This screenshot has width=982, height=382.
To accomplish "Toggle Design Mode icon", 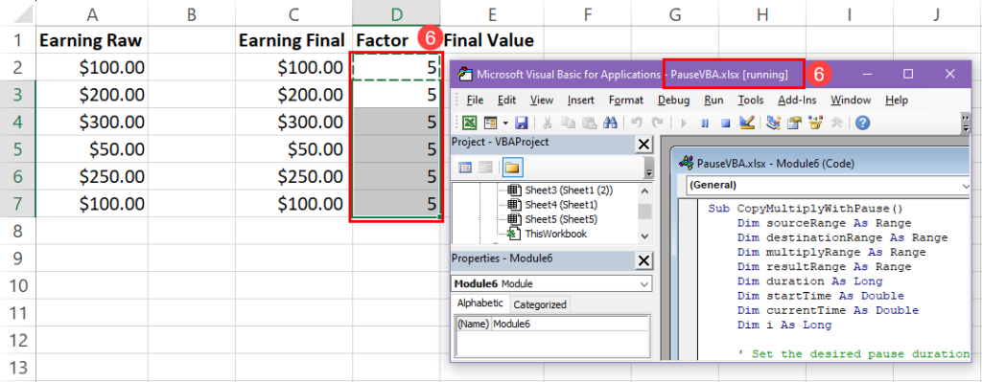I will coord(746,123).
